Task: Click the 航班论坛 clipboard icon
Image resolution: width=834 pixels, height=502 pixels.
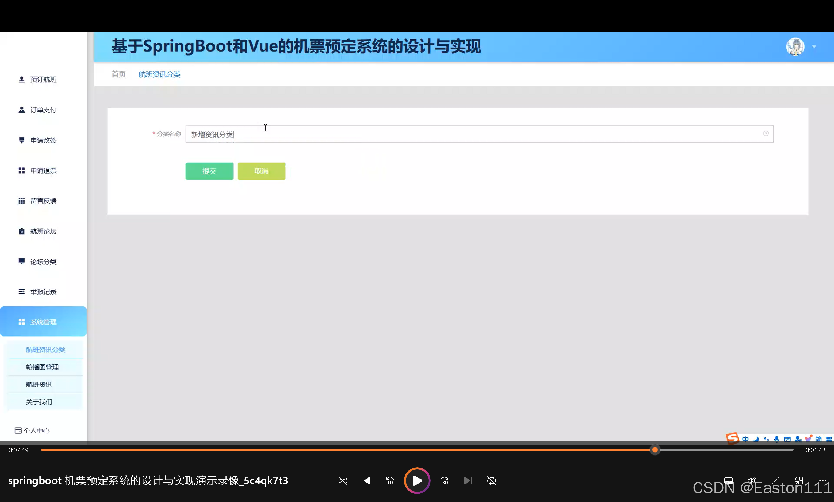Action: click(x=22, y=231)
